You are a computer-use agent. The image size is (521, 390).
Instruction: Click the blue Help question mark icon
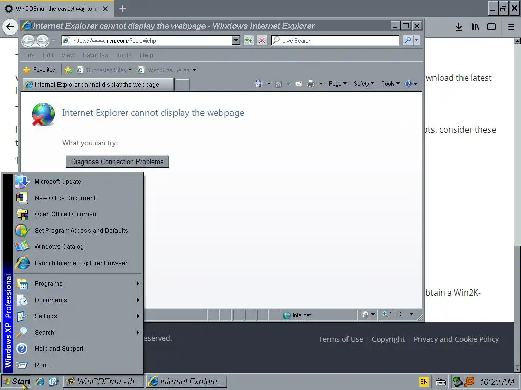pyautogui.click(x=409, y=84)
